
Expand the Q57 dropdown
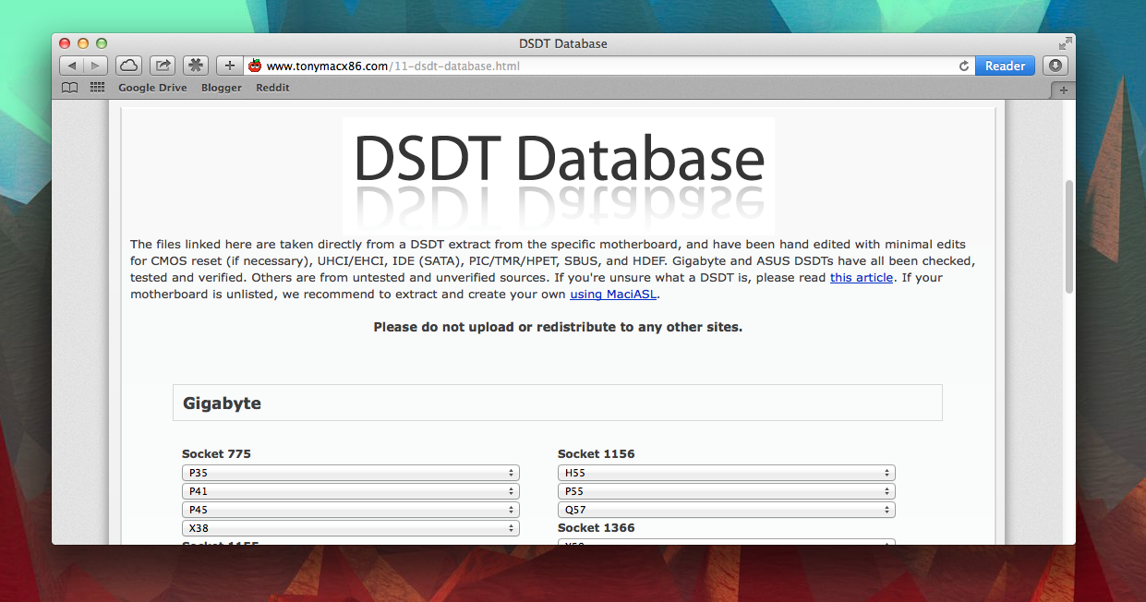[727, 510]
